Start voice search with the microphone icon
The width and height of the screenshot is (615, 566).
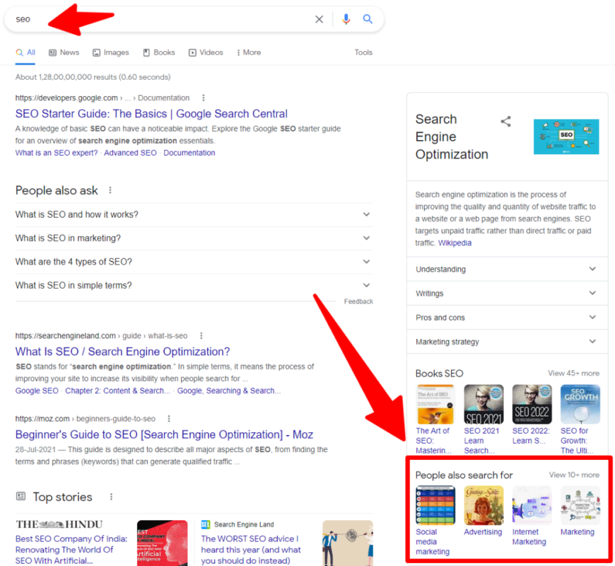coord(346,19)
